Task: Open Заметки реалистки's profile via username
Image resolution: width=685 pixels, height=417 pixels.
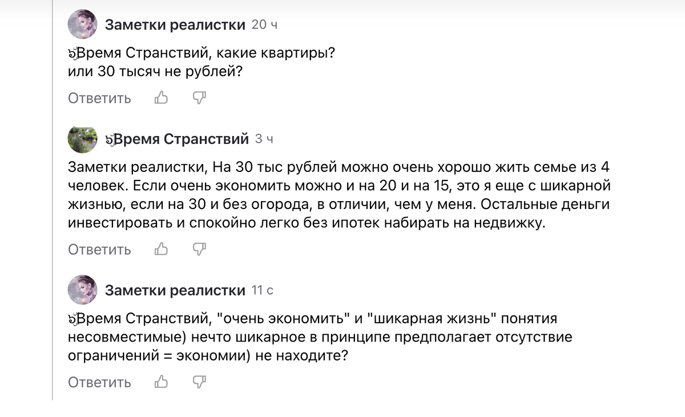Action: [175, 23]
